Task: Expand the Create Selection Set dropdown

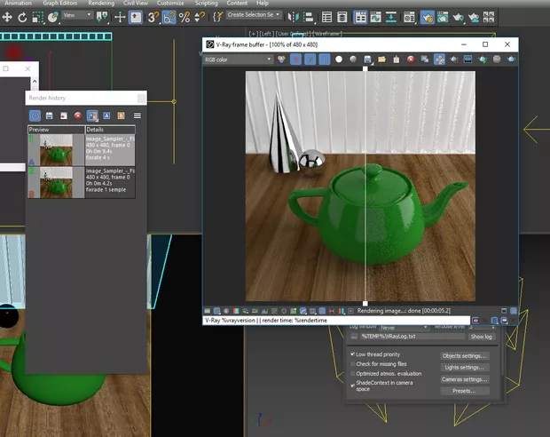Action: tap(279, 15)
